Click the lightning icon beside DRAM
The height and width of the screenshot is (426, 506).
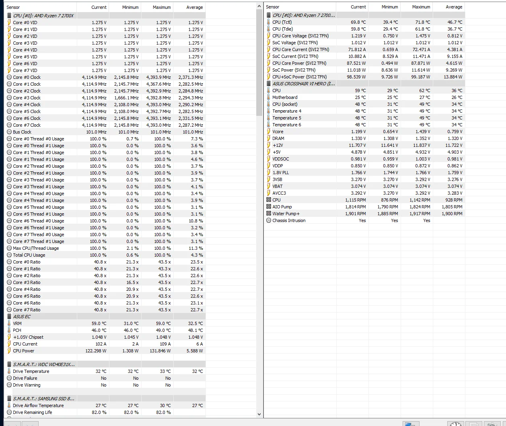click(x=269, y=138)
